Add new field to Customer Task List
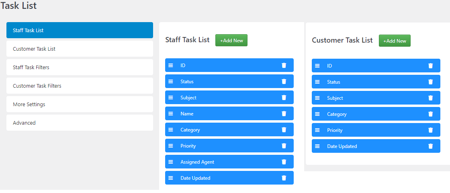Image resolution: width=450 pixels, height=193 pixels. (395, 41)
